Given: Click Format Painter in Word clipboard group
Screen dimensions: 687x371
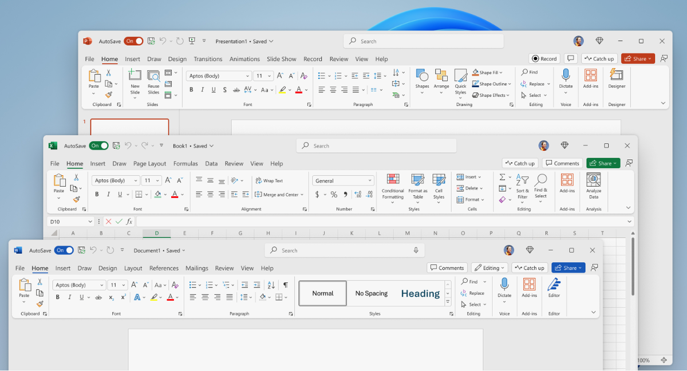Looking at the screenshot, I should [x=40, y=304].
